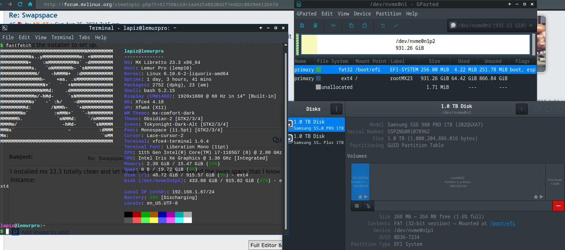The width and height of the screenshot is (565, 250).
Task: Select the Samsung Plus 1TB disk entry
Action: pos(316,139)
